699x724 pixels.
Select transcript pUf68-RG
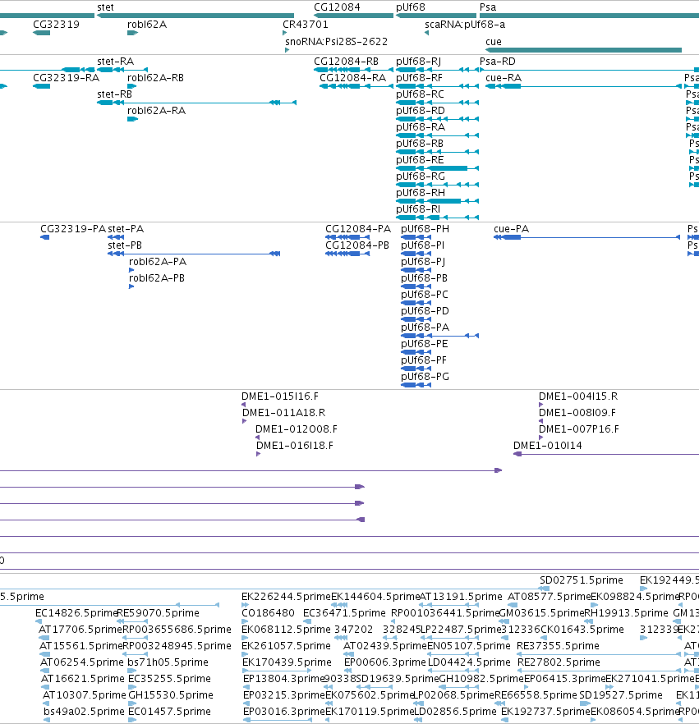tap(421, 176)
